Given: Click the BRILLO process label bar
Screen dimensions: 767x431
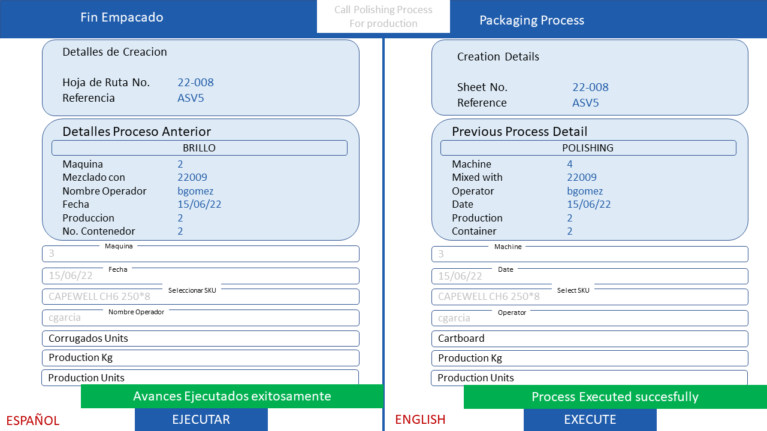Looking at the screenshot, I should [199, 148].
